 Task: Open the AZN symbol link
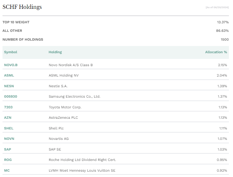[x=8, y=117]
